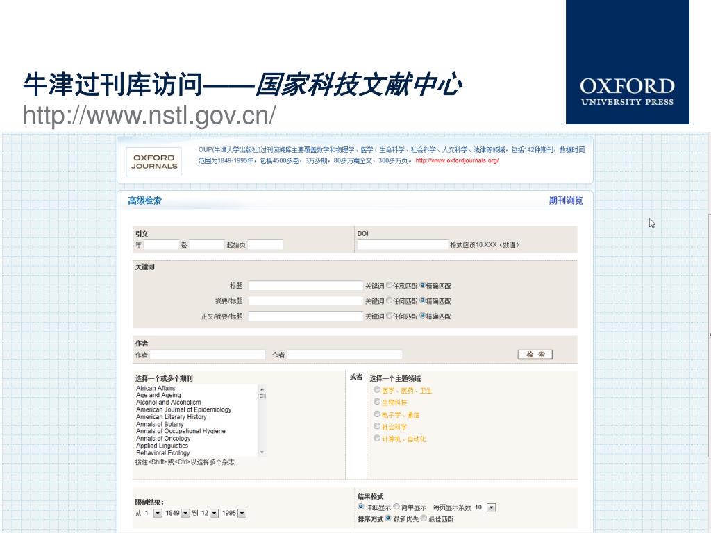Click the DOI input field

coord(403,245)
